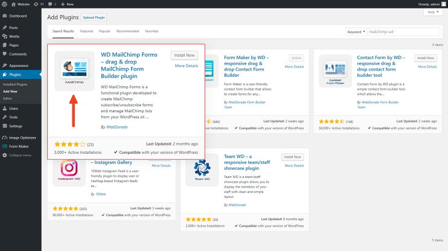This screenshot has height=251, width=448.
Task: Click the Active button on Form Maker
Action: tap(296, 58)
